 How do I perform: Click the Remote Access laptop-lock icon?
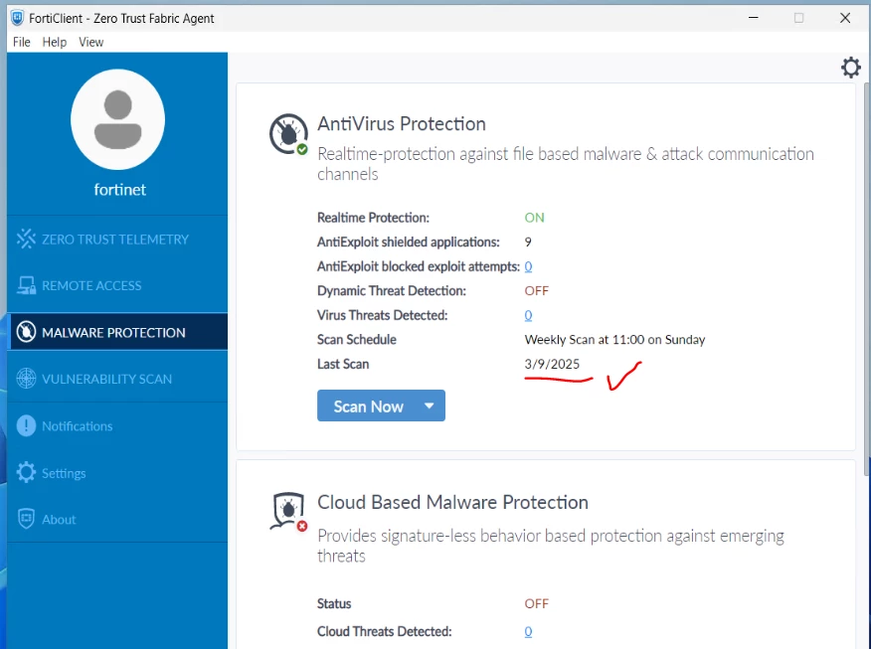coord(26,285)
